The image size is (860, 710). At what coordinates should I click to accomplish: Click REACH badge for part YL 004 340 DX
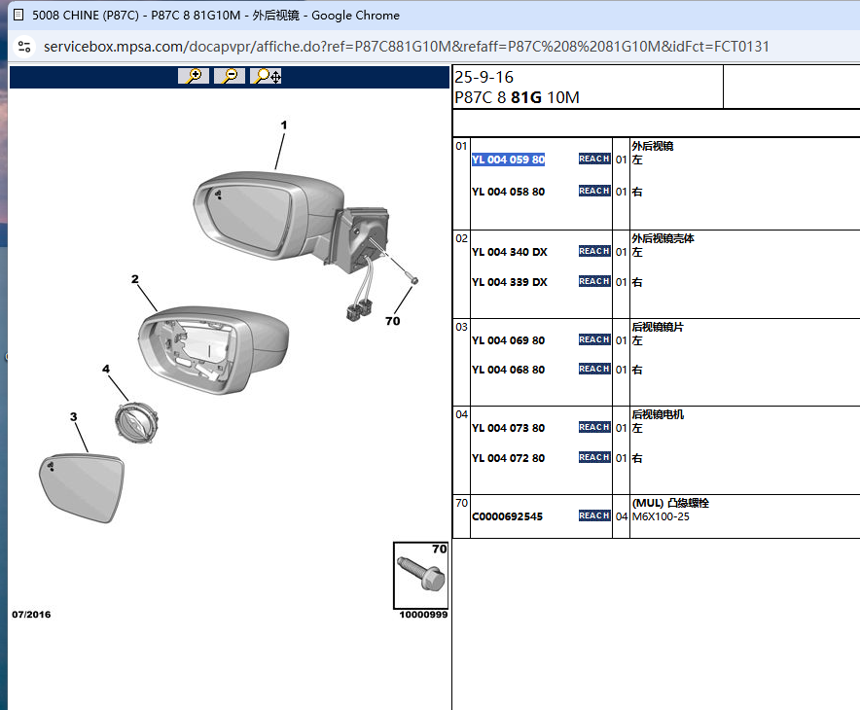593,251
